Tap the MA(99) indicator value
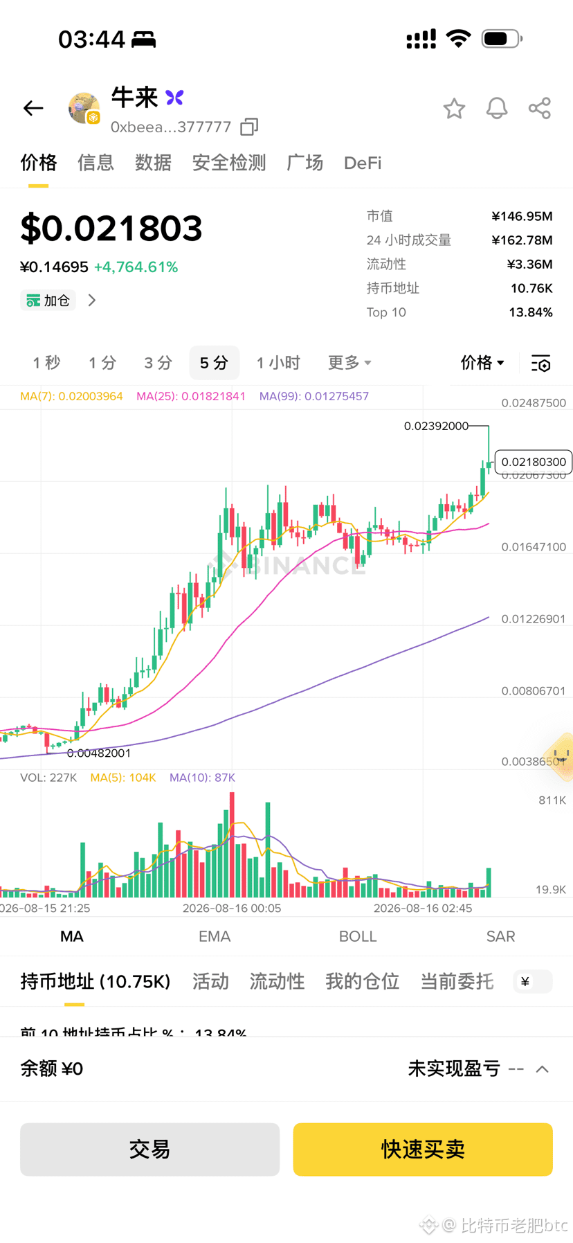 314,396
